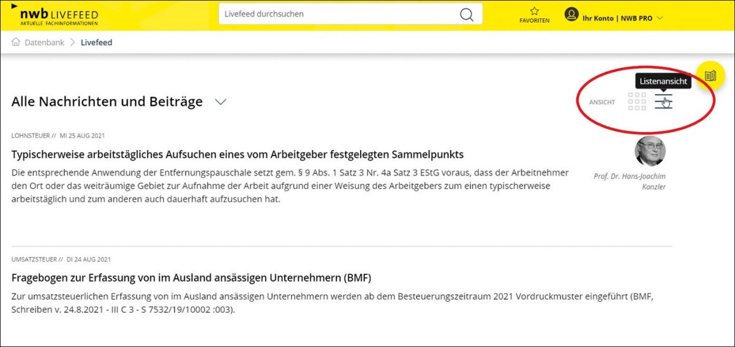This screenshot has width=735, height=347.
Task: Open Favoriten star icon
Action: pyautogui.click(x=534, y=11)
